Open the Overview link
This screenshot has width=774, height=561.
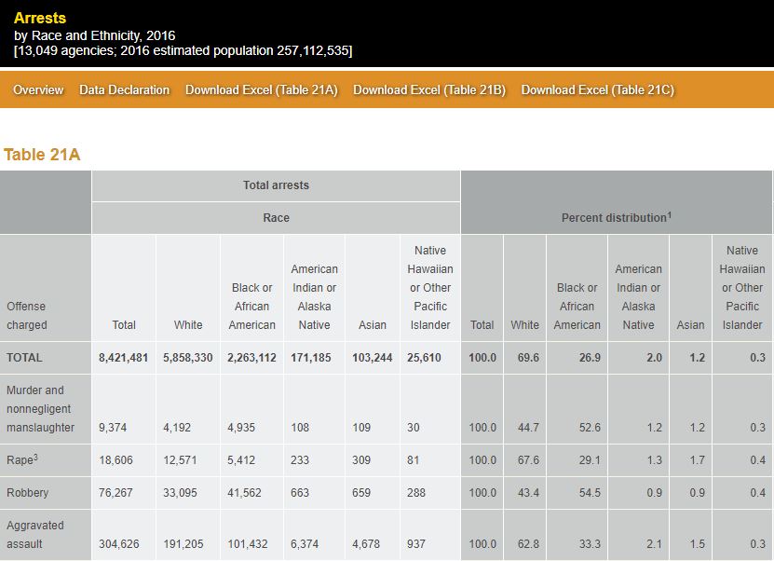click(38, 90)
